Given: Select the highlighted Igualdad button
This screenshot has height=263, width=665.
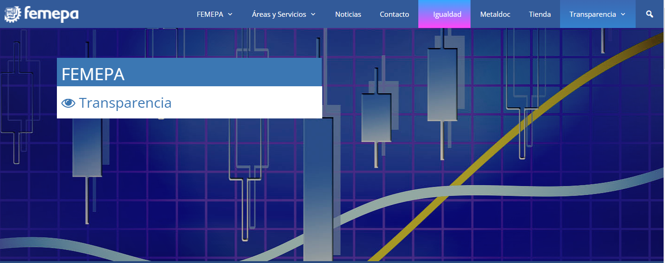Looking at the screenshot, I should [x=447, y=14].
